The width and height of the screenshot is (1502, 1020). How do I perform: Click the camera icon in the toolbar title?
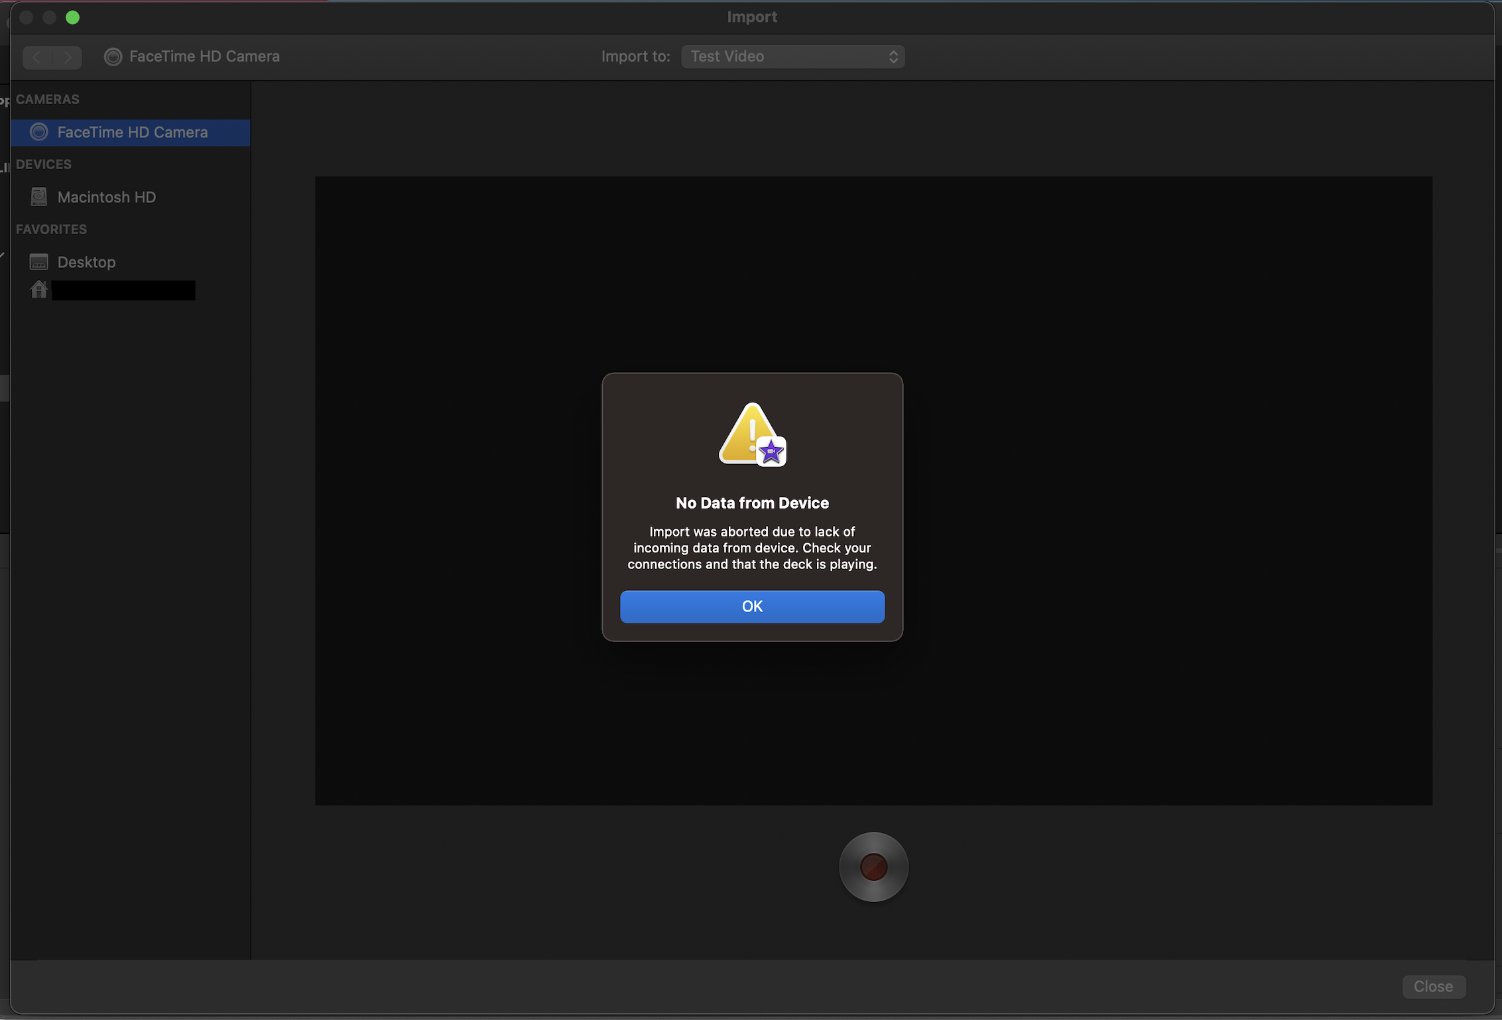113,56
